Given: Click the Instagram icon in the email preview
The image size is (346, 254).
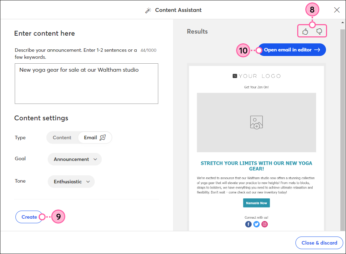Looking at the screenshot, I should 265,224.
